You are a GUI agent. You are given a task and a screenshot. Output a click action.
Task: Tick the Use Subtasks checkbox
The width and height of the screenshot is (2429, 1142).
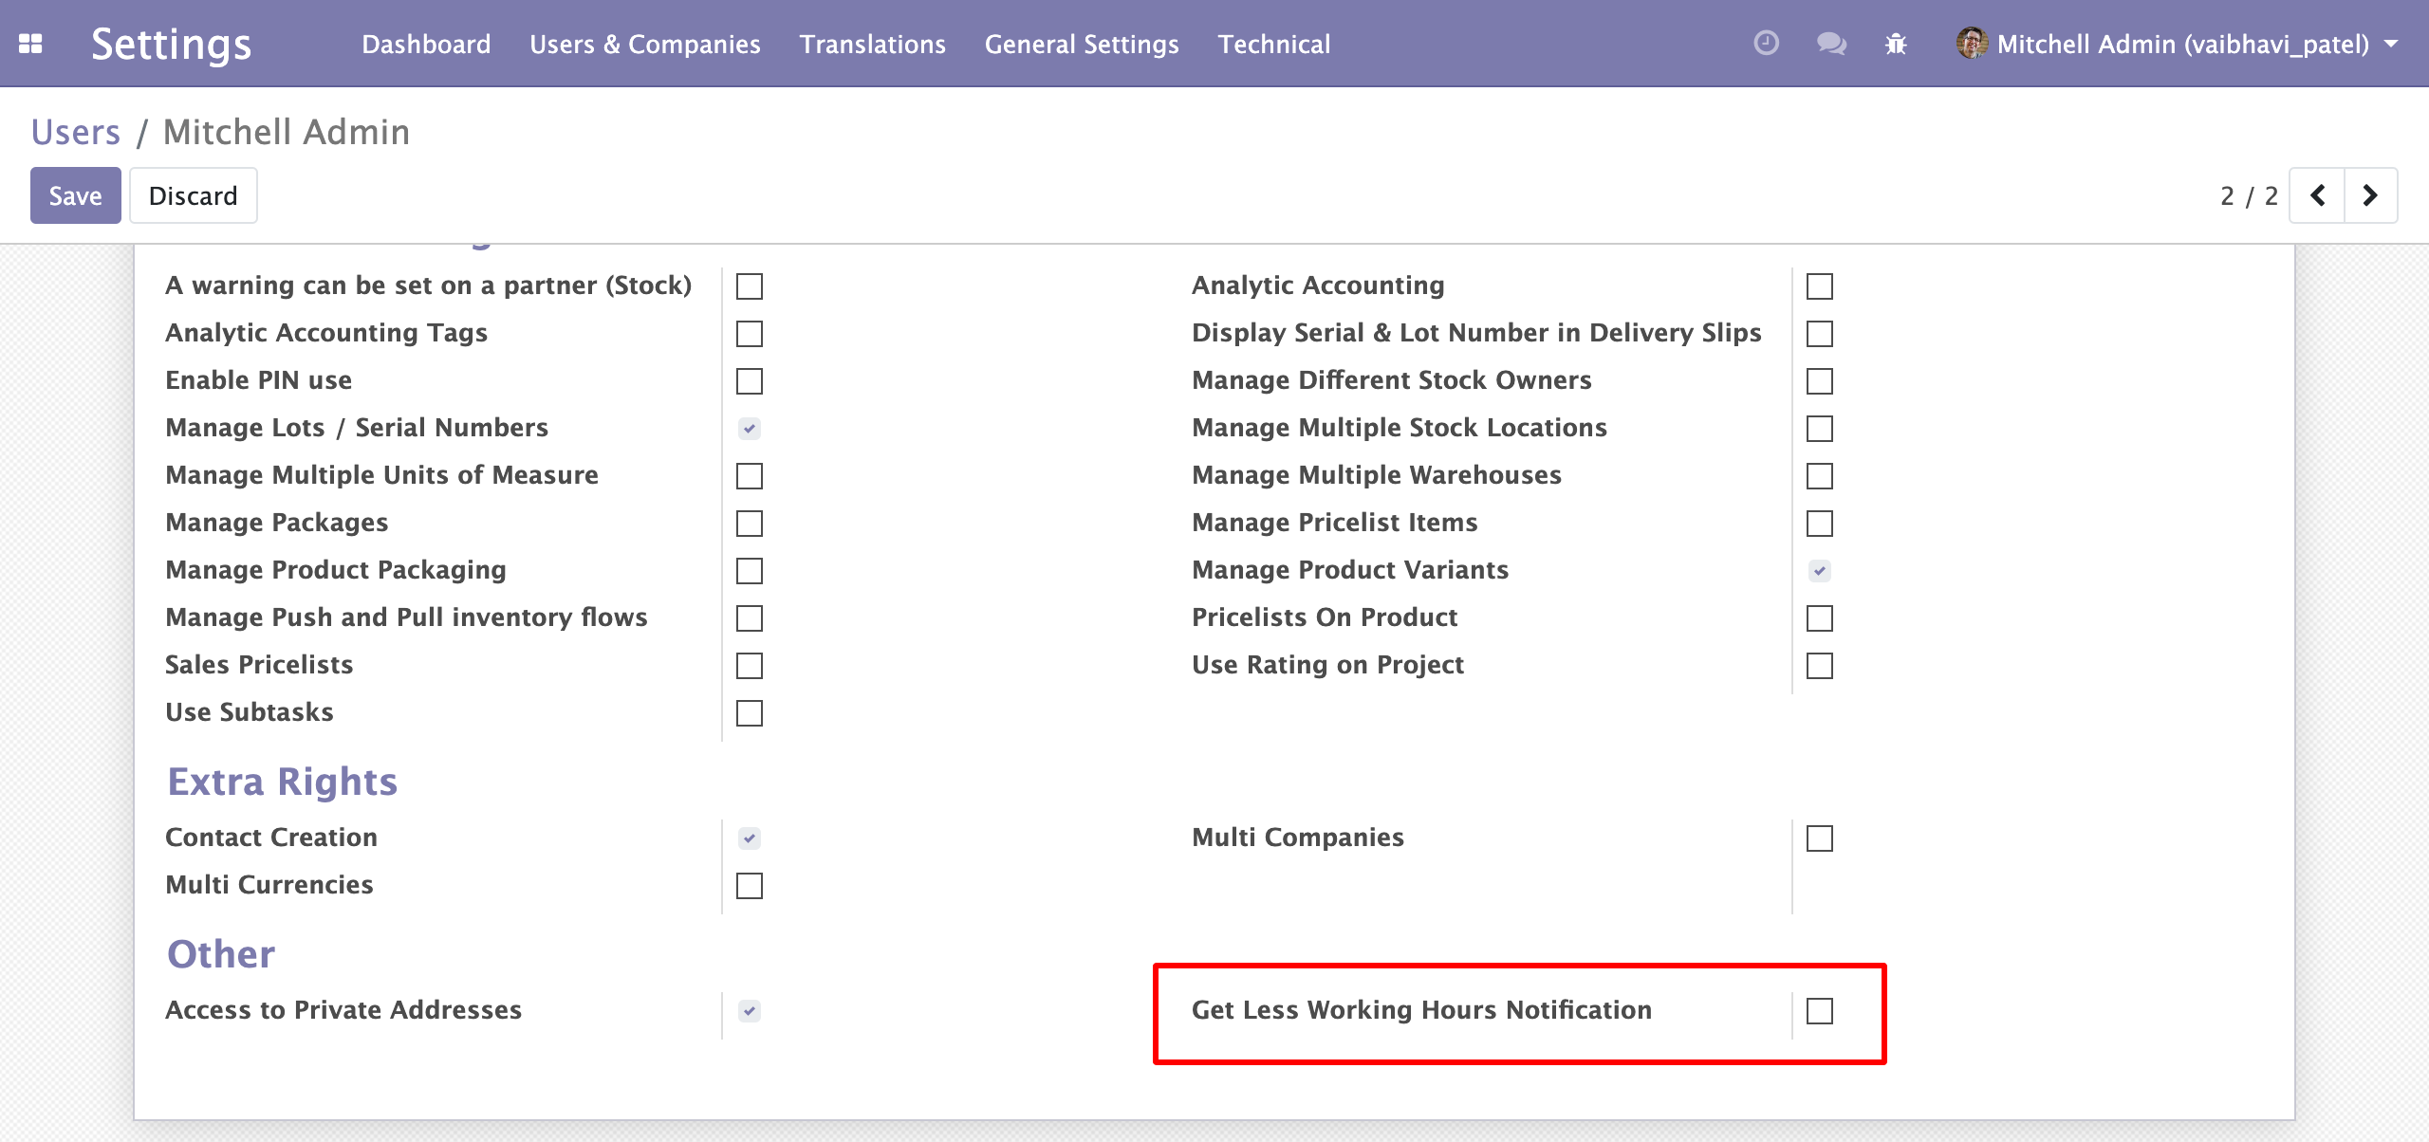pyautogui.click(x=749, y=713)
